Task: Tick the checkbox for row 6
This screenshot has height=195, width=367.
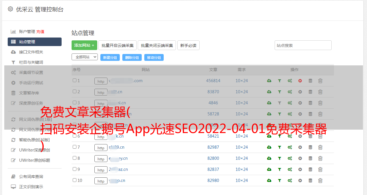Action: 74,136
